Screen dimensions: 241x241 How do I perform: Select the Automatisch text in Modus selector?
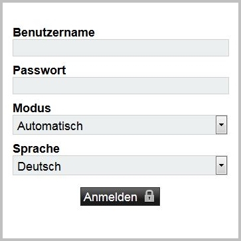click(x=50, y=126)
